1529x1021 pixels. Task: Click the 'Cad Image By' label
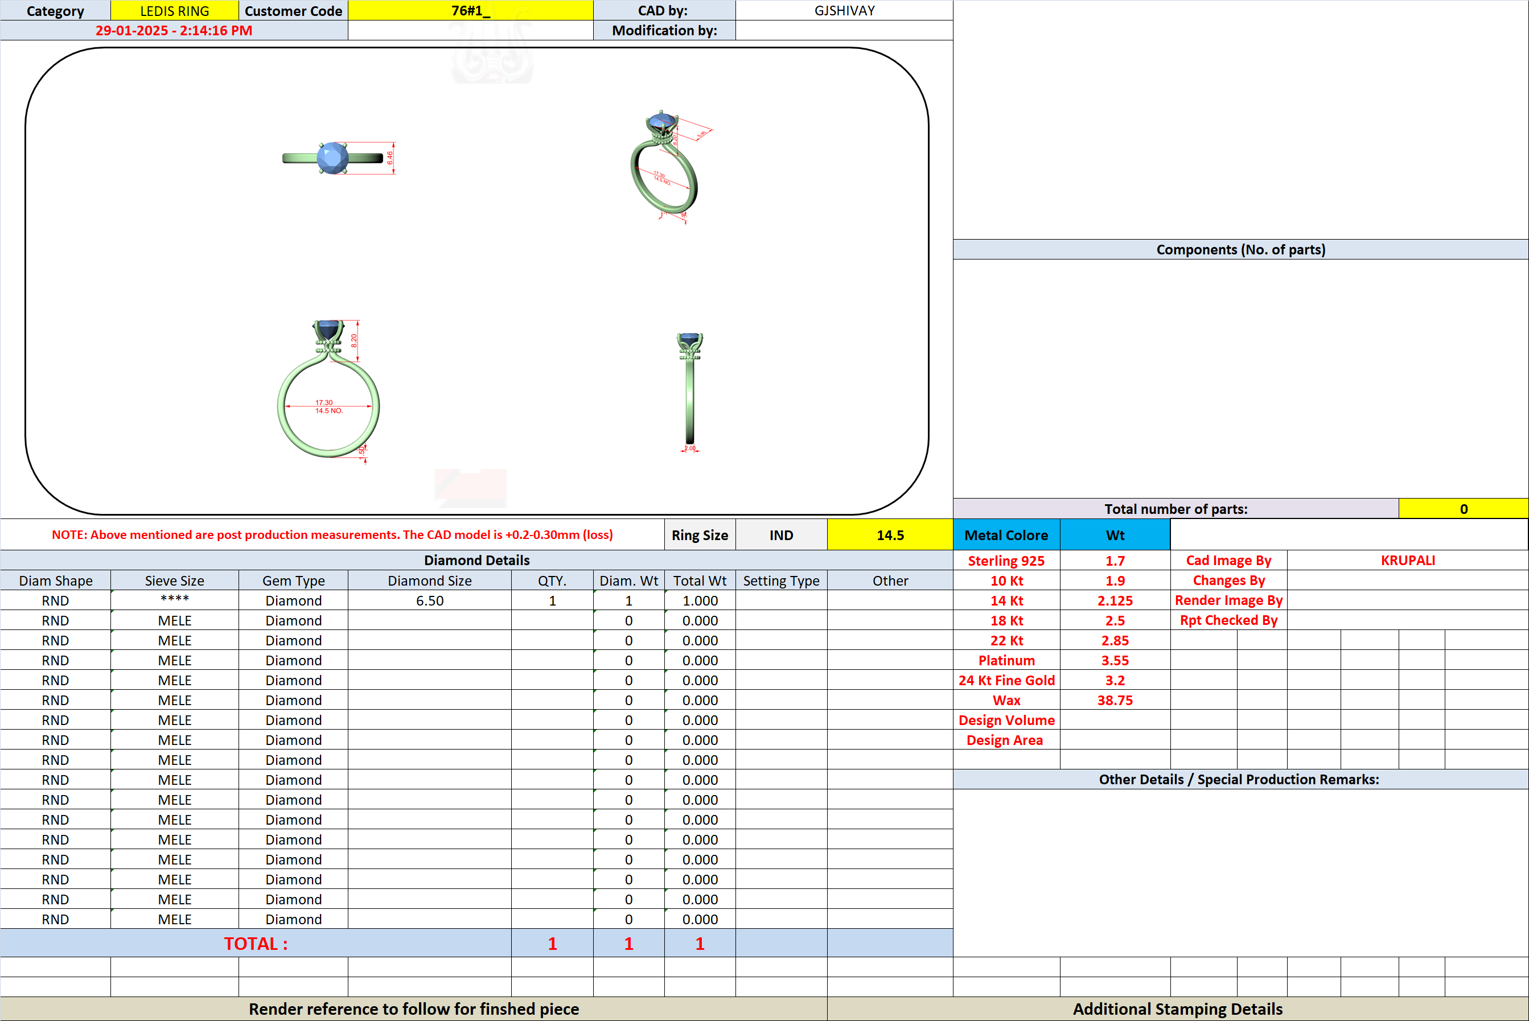(x=1228, y=560)
